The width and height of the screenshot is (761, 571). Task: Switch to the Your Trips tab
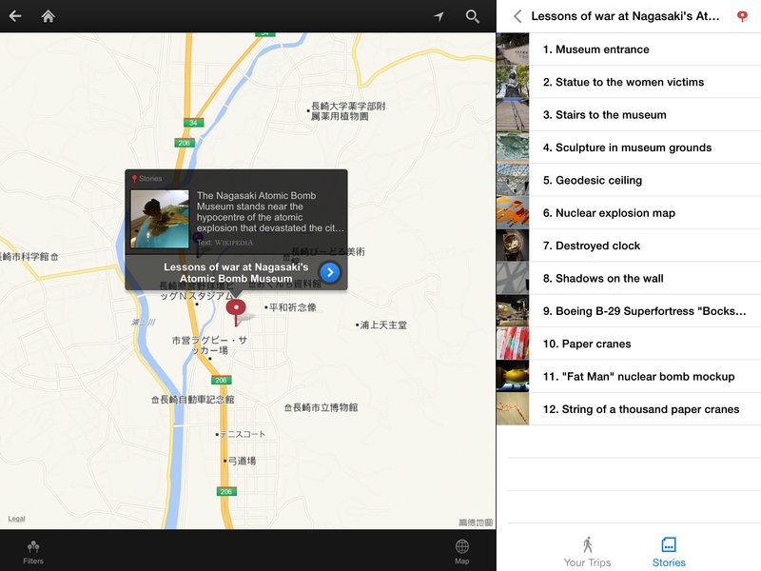click(587, 552)
